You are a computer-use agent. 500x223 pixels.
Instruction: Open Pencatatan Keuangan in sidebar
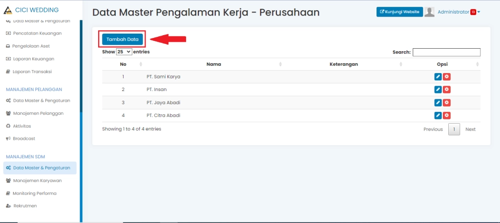click(34, 33)
